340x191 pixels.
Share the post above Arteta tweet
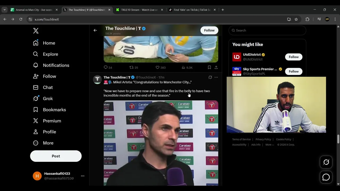216,67
